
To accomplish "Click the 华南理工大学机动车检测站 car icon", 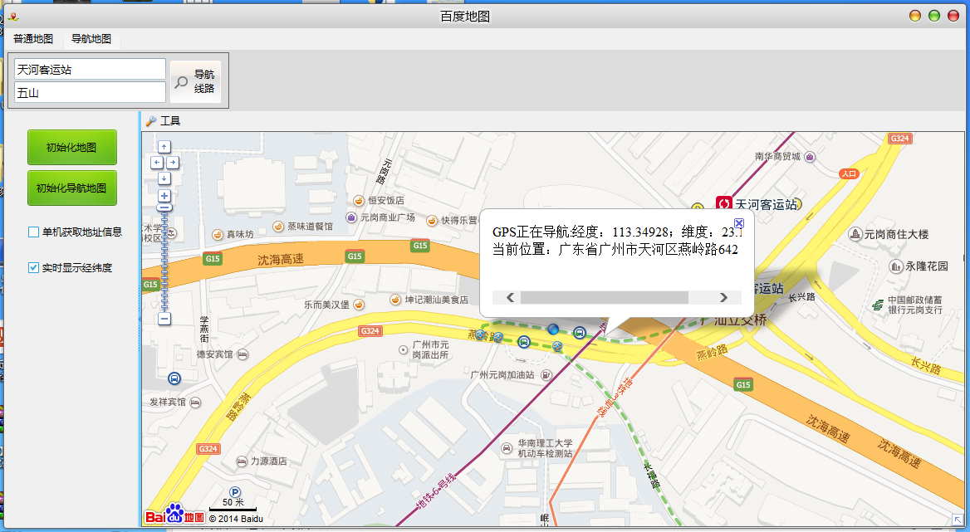I will [507, 448].
